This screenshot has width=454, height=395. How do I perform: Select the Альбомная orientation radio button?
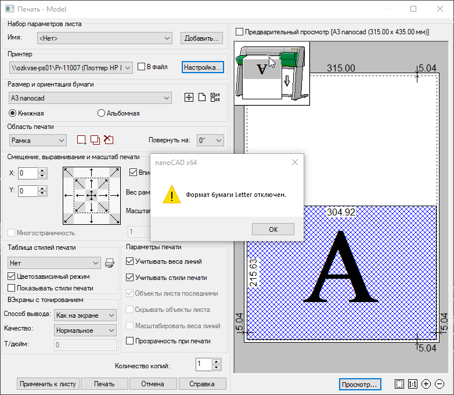(x=101, y=113)
